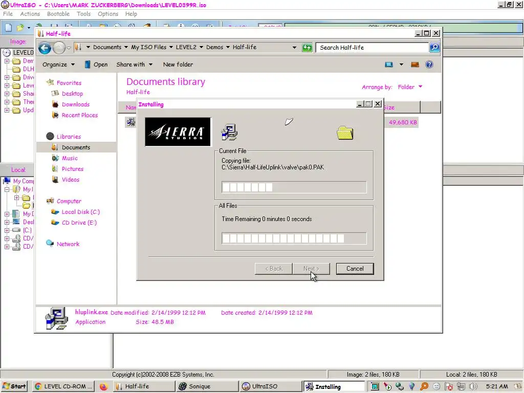
Task: Click the green refresh button in address bar
Action: tap(307, 48)
